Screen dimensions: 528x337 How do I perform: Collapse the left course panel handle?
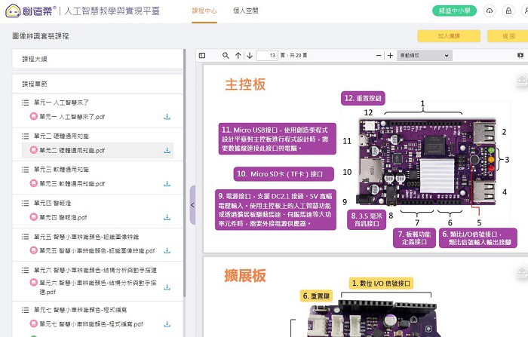click(192, 204)
